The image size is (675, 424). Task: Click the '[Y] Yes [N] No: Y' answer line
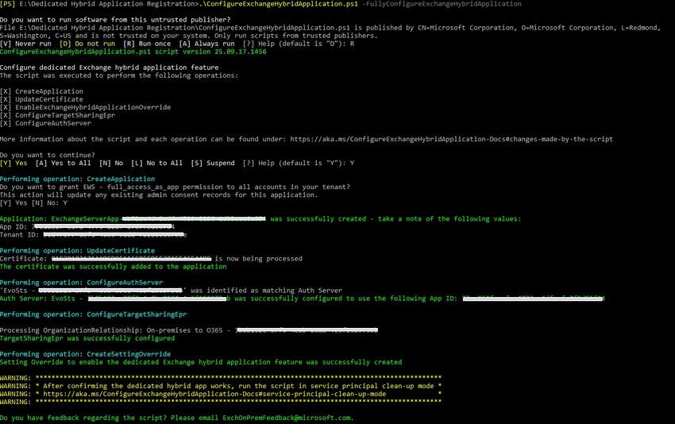click(x=33, y=202)
